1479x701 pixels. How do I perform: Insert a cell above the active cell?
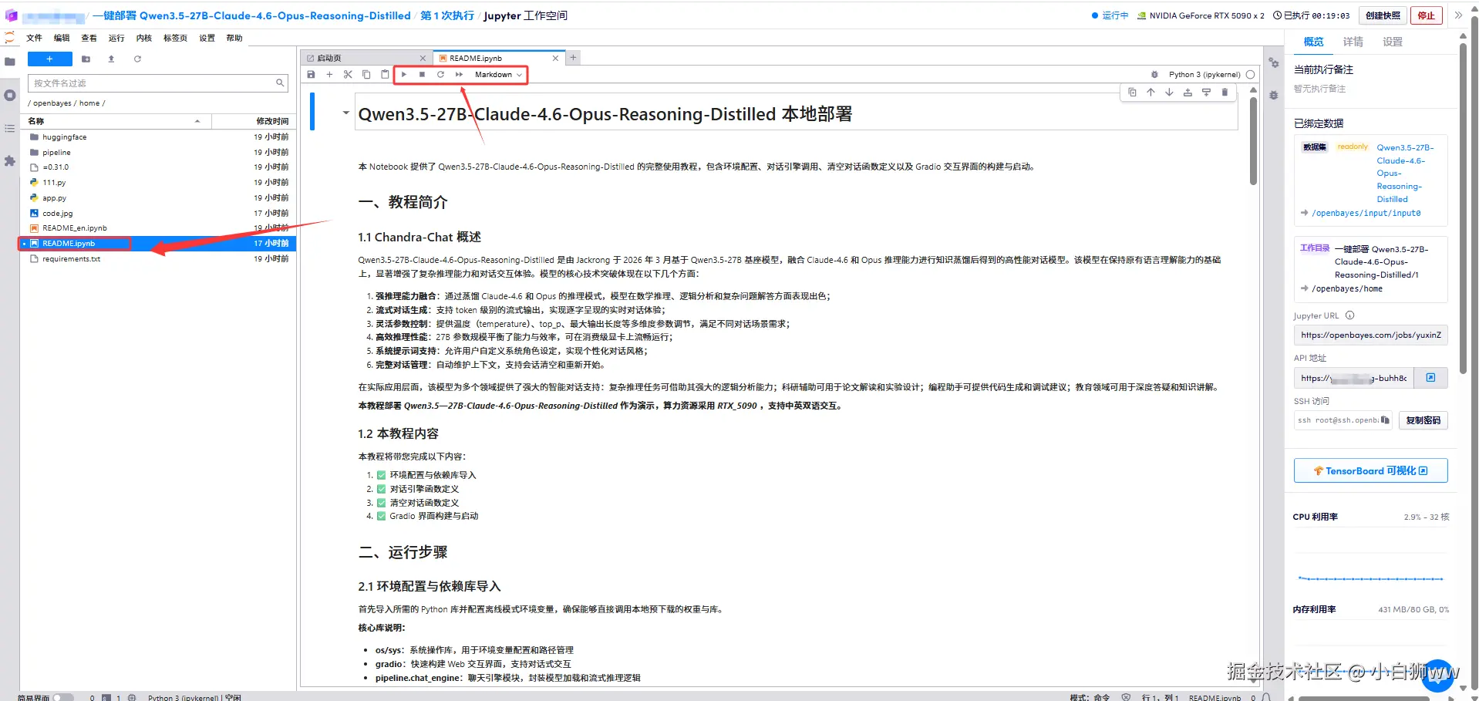click(x=1188, y=93)
